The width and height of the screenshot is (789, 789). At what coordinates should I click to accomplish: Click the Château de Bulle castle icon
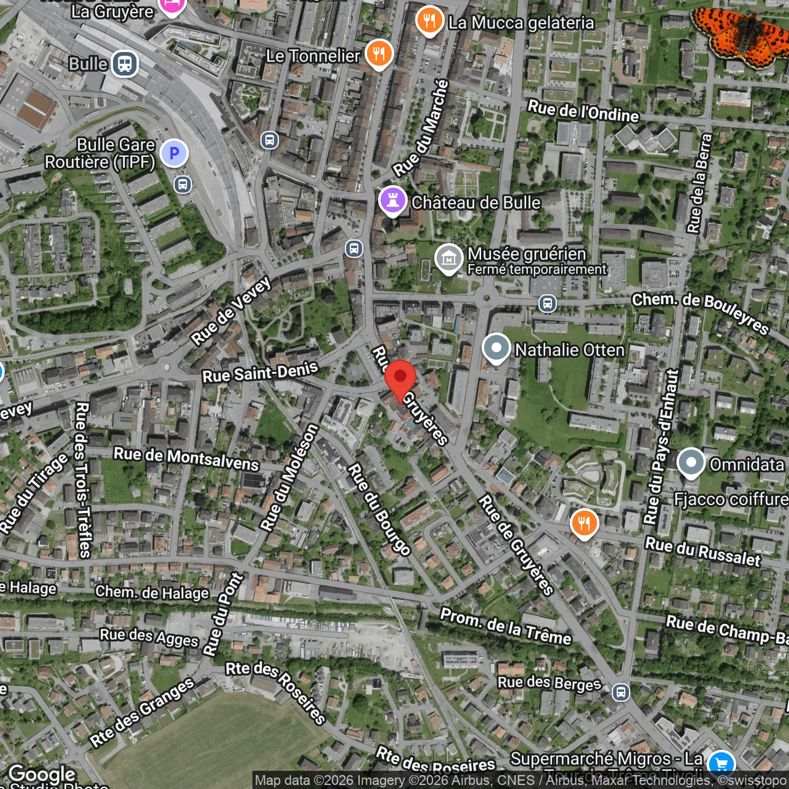point(392,201)
